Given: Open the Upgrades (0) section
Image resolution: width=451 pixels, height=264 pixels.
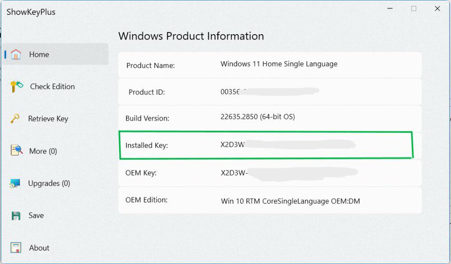Looking at the screenshot, I should (49, 183).
